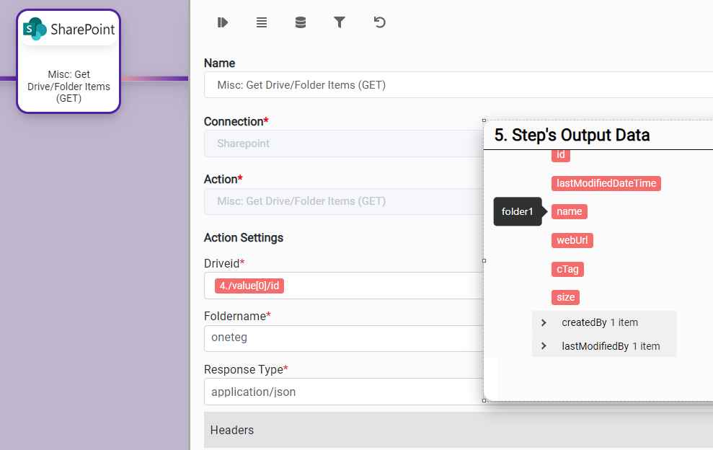Choose the size output tag
Viewport: 713px width, 450px height.
pyautogui.click(x=566, y=297)
